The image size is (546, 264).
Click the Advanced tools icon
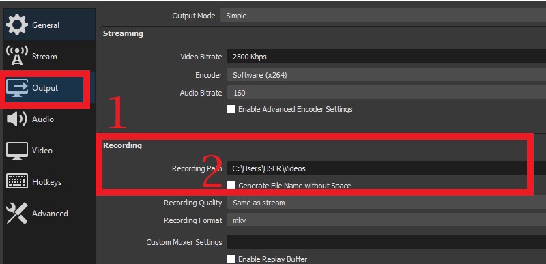click(17, 213)
